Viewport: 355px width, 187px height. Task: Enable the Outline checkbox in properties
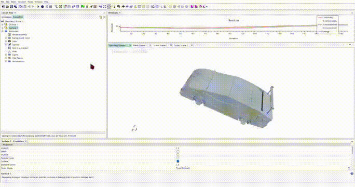[x=177, y=155]
